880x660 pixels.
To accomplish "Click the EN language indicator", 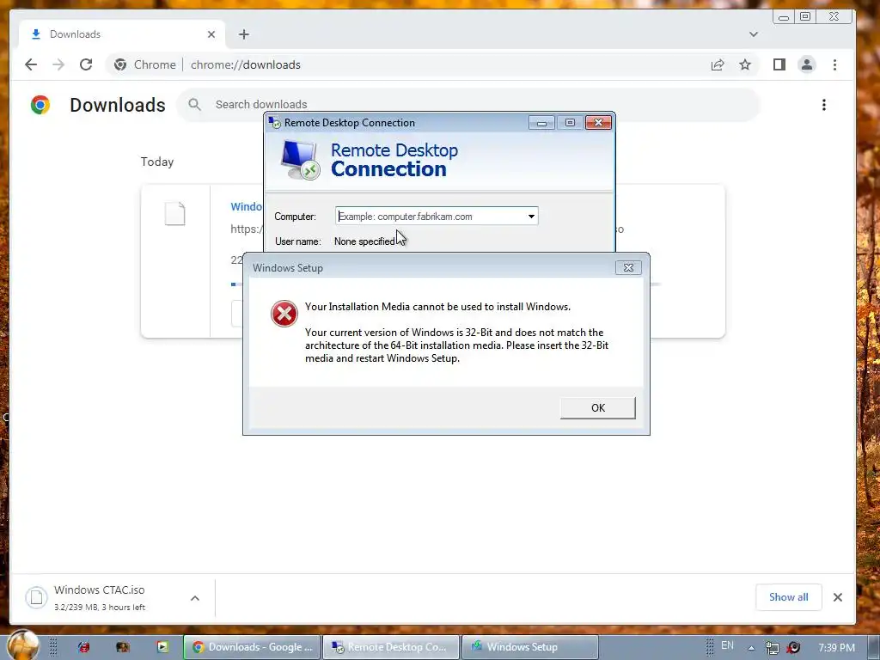I will [x=727, y=645].
